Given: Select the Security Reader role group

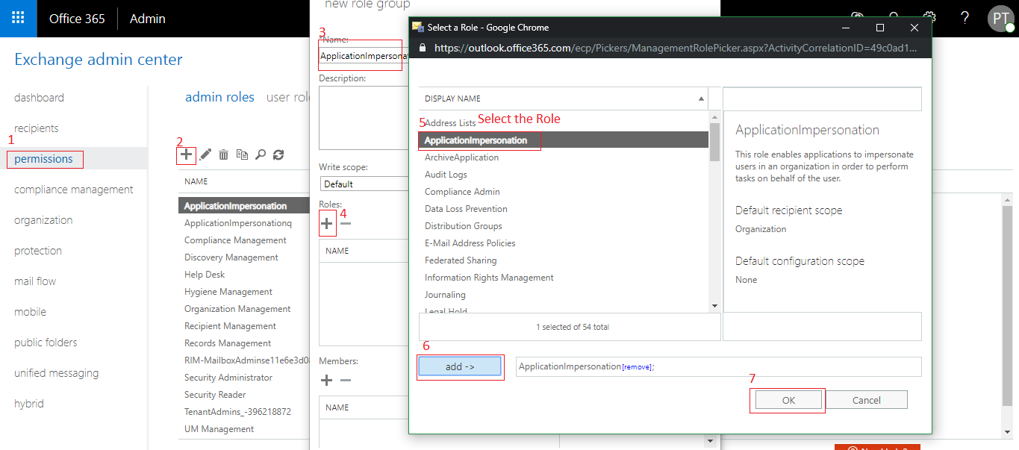Looking at the screenshot, I should coord(214,394).
